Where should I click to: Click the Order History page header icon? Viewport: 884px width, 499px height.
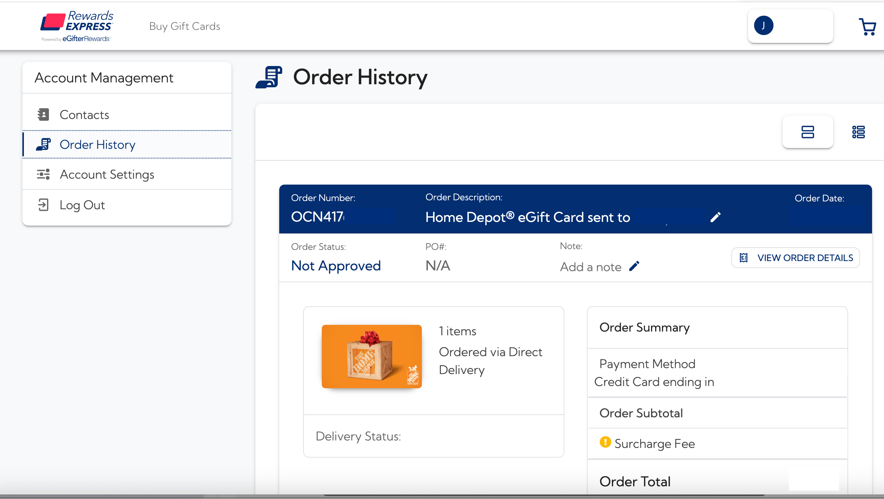click(x=269, y=77)
